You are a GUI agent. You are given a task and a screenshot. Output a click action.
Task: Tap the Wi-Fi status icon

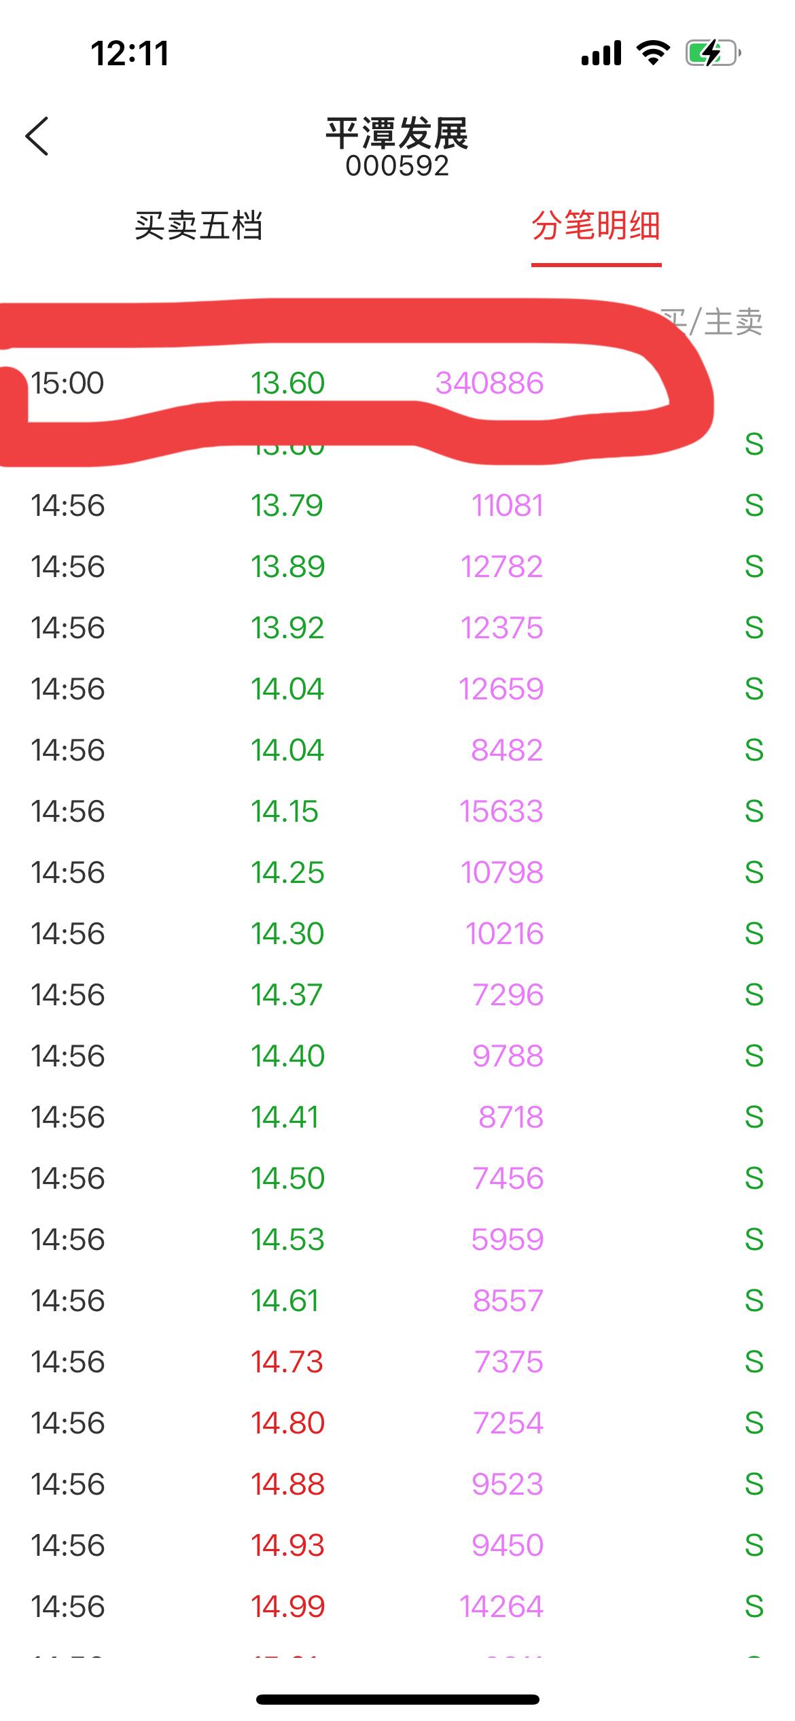tap(653, 52)
